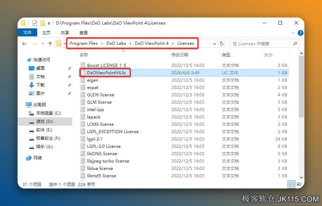Click the GLM license file icon
Screen dimensions: 322x206
(x=83, y=102)
